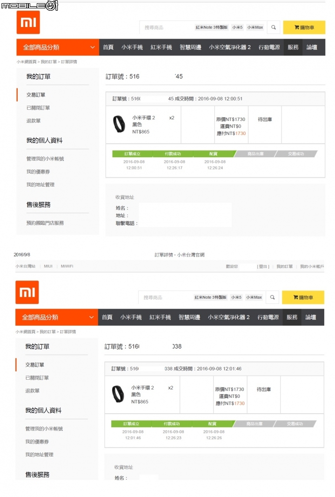Open 我的地址管理 on order …038 page
The width and height of the screenshot is (335, 497).
pyautogui.click(x=39, y=455)
